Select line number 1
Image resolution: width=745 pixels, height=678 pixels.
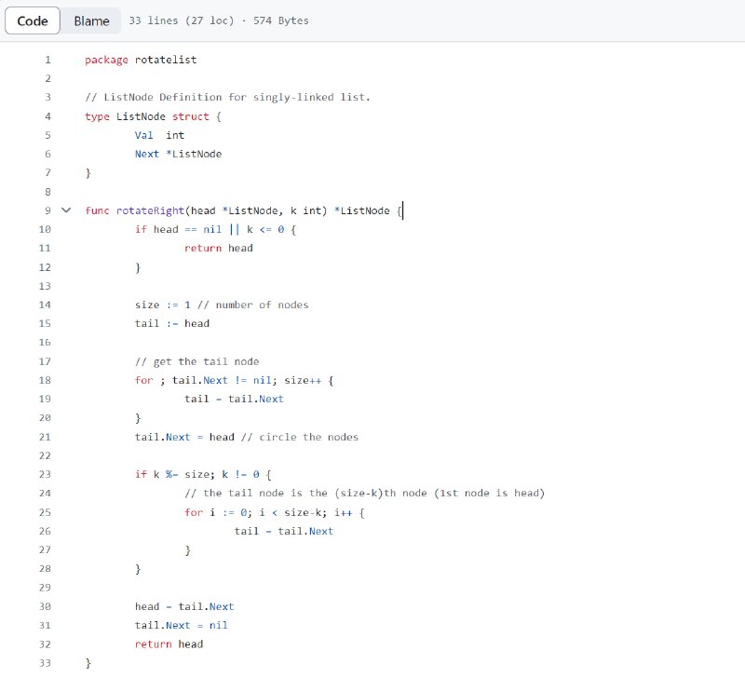tap(47, 60)
